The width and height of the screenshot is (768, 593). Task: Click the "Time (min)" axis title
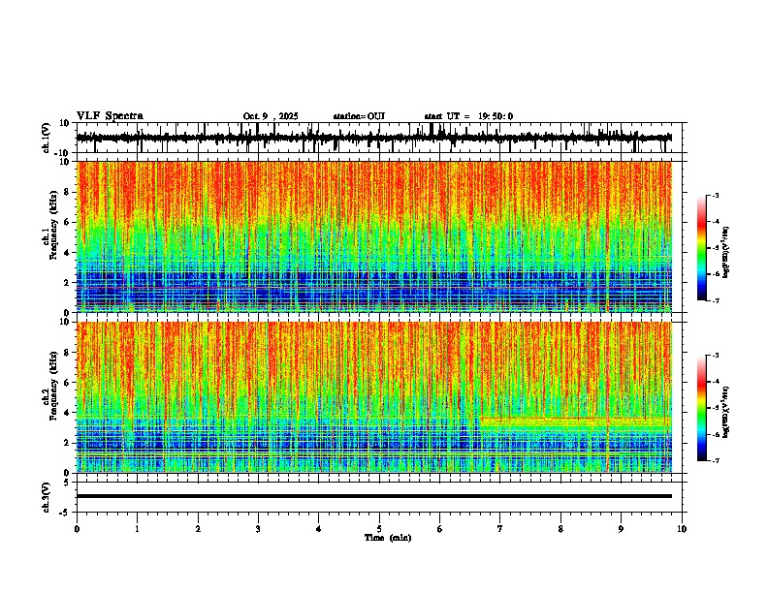pyautogui.click(x=388, y=538)
